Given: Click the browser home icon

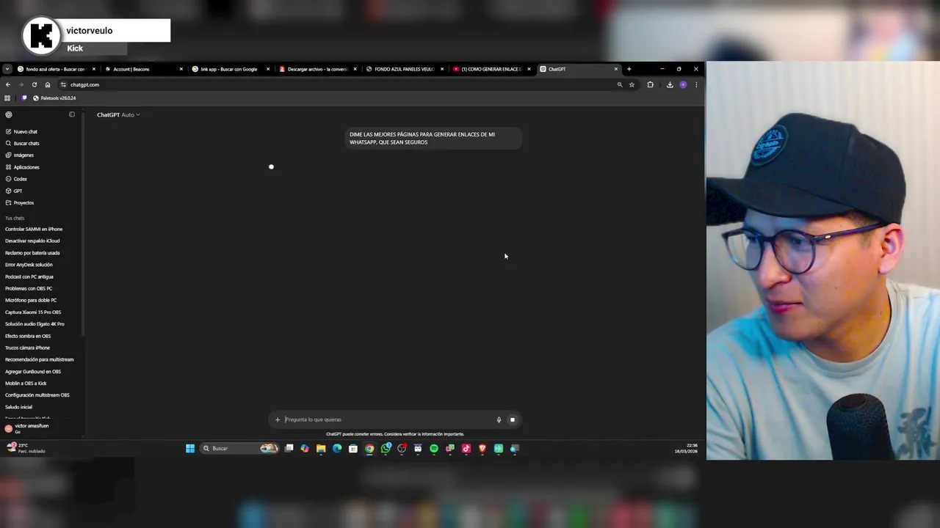Looking at the screenshot, I should [48, 84].
